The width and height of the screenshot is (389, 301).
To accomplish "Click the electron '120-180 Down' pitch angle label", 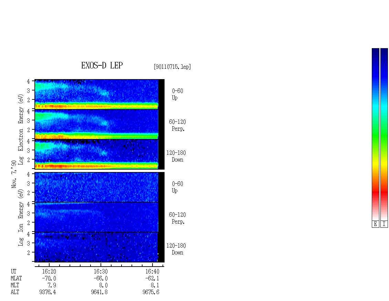I will click(x=176, y=156).
